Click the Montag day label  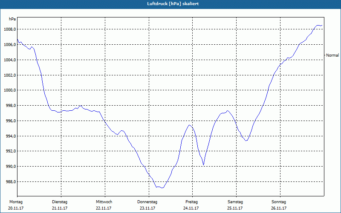[x=16, y=202]
